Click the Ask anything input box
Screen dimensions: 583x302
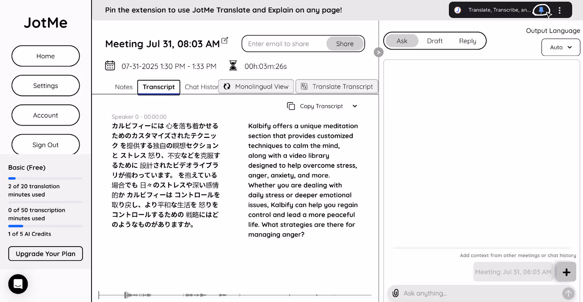point(481,293)
